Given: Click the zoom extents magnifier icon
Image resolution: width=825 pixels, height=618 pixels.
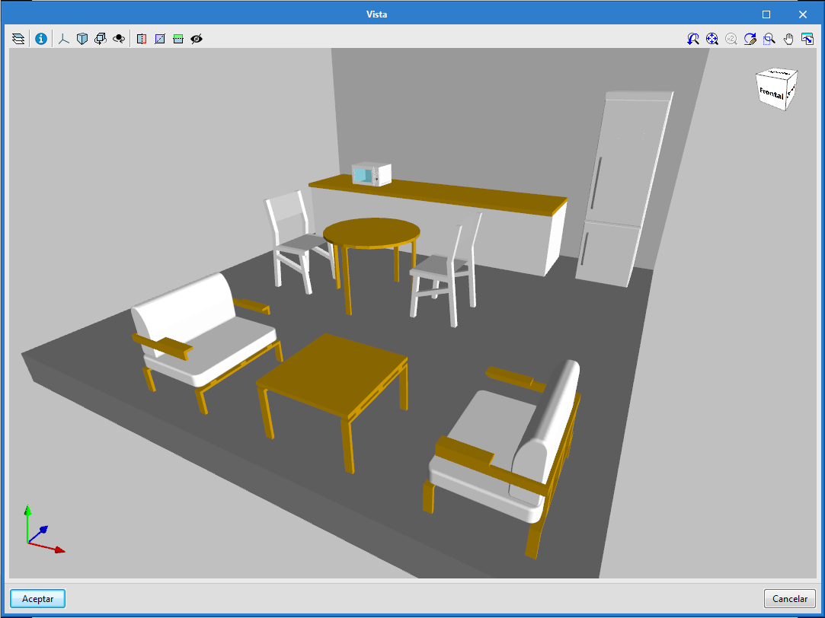Looking at the screenshot, I should (x=712, y=39).
